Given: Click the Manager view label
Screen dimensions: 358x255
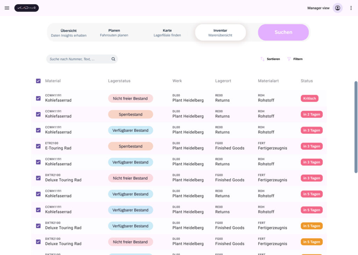Looking at the screenshot, I should (318, 8).
